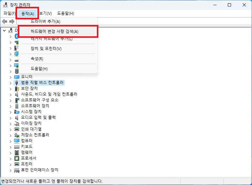The height and width of the screenshot is (185, 252).
Task: Expand the 인쇄 대기열 category
Action: pos(10,130)
